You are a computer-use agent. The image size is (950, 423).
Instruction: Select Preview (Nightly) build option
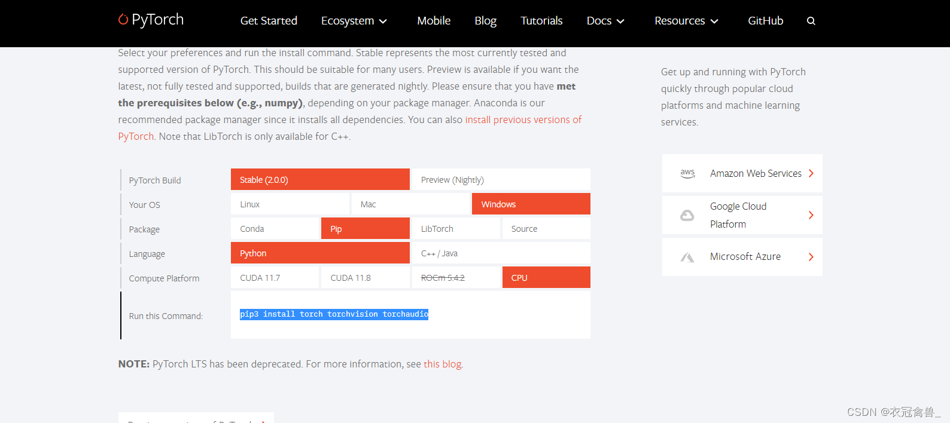(501, 179)
